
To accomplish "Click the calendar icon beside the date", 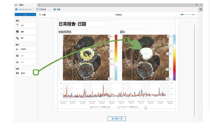I will pos(16,9).
